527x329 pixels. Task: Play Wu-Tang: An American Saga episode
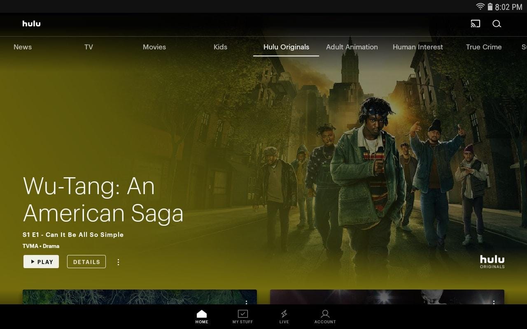[x=41, y=262]
